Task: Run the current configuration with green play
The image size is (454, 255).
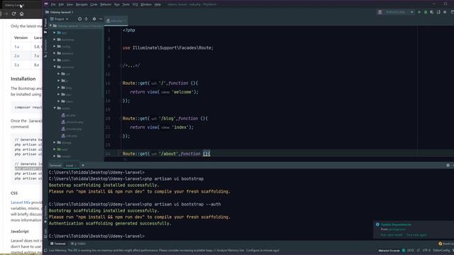Action: (419, 12)
